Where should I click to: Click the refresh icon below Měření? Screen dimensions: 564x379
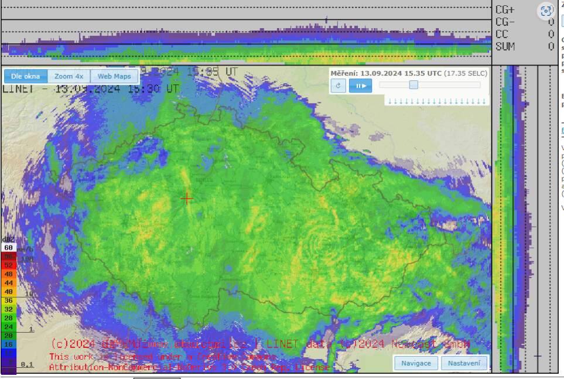338,86
